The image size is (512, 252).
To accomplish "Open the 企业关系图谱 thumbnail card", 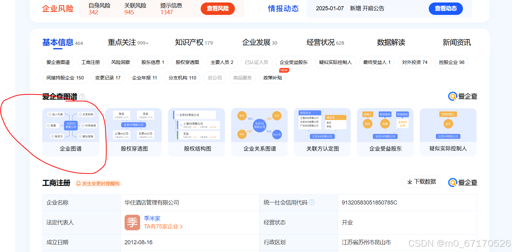I will [x=260, y=132].
